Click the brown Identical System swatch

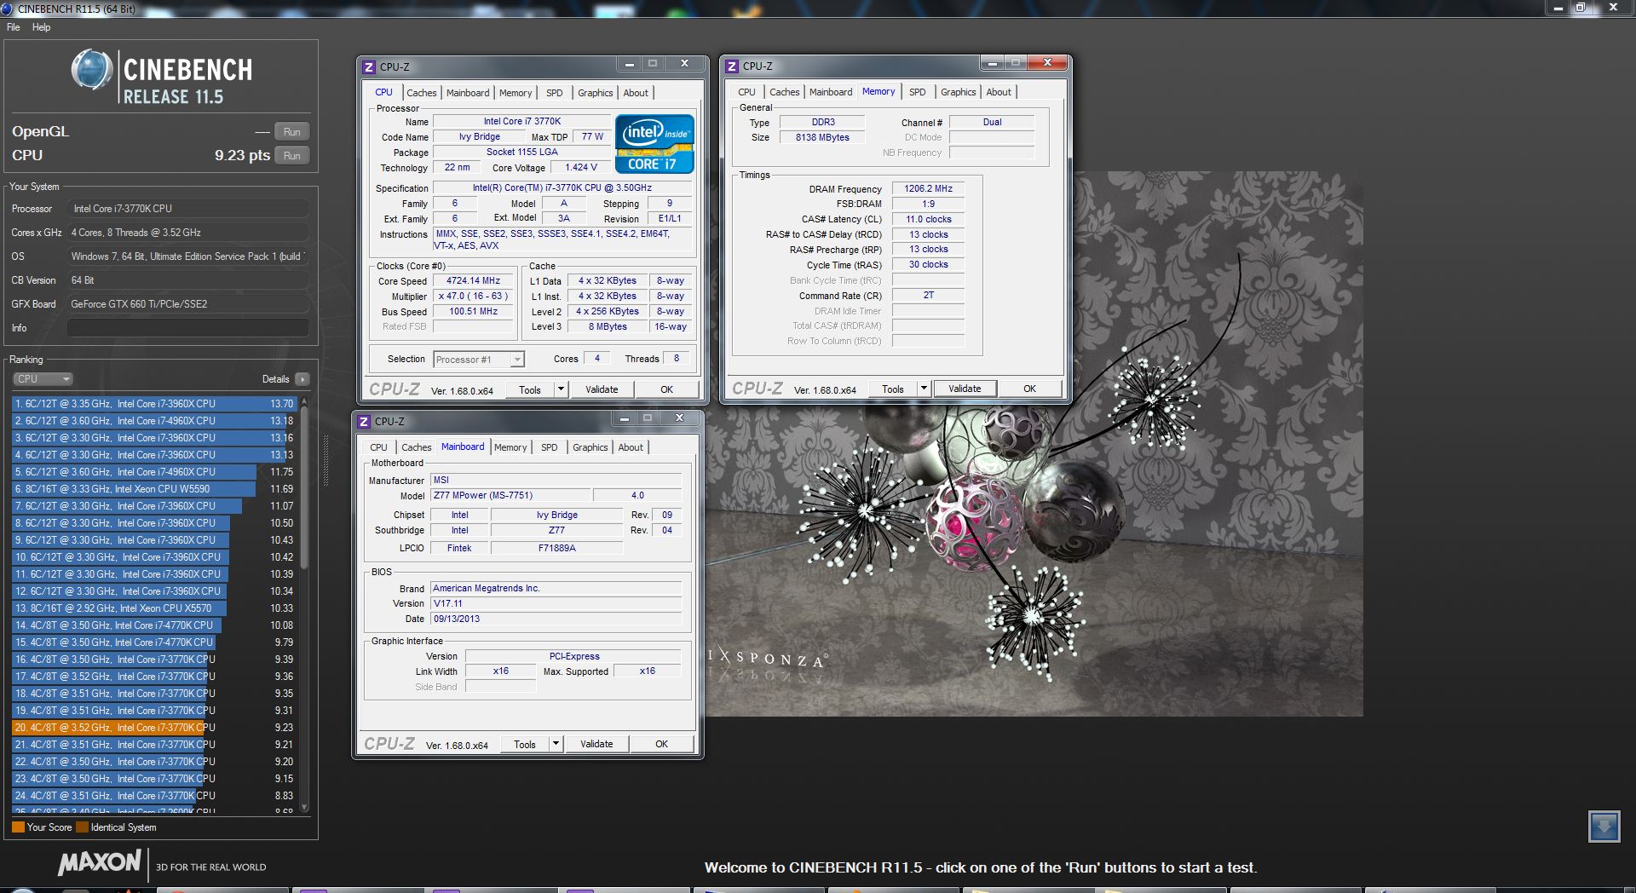tap(82, 827)
